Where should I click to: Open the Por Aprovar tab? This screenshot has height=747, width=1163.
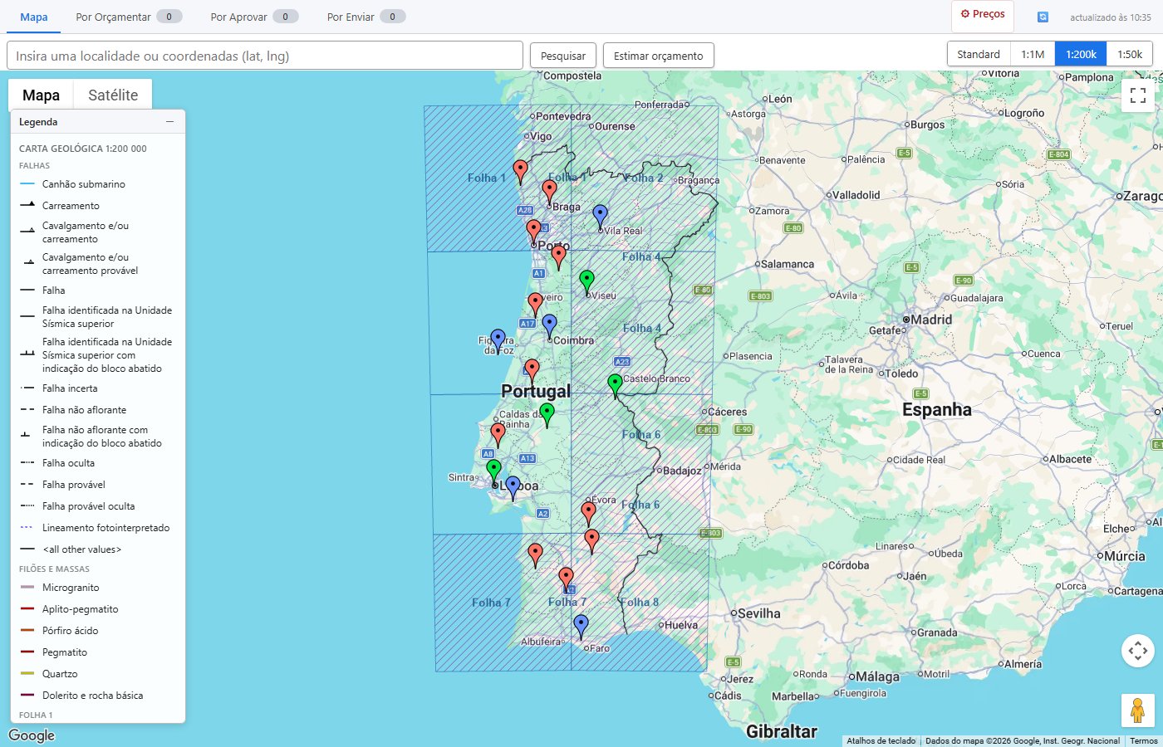click(x=254, y=17)
